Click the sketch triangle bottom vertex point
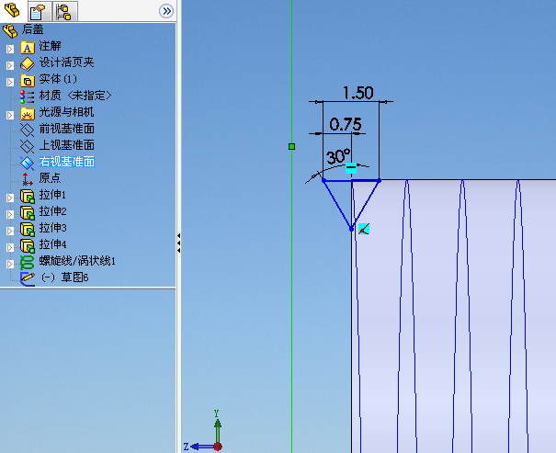Viewport: 556px width, 453px height. (x=351, y=230)
